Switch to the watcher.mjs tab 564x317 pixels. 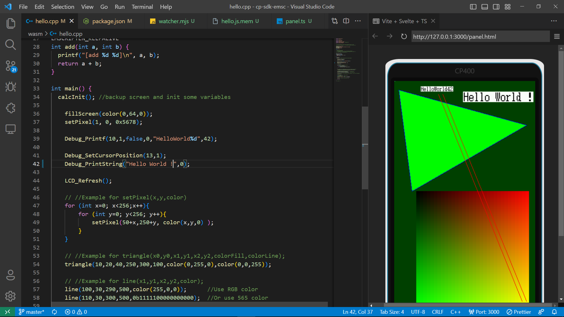pyautogui.click(x=174, y=21)
